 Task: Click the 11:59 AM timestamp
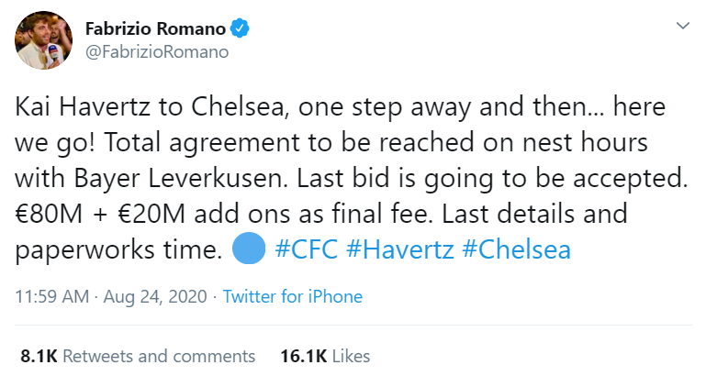[x=51, y=297]
